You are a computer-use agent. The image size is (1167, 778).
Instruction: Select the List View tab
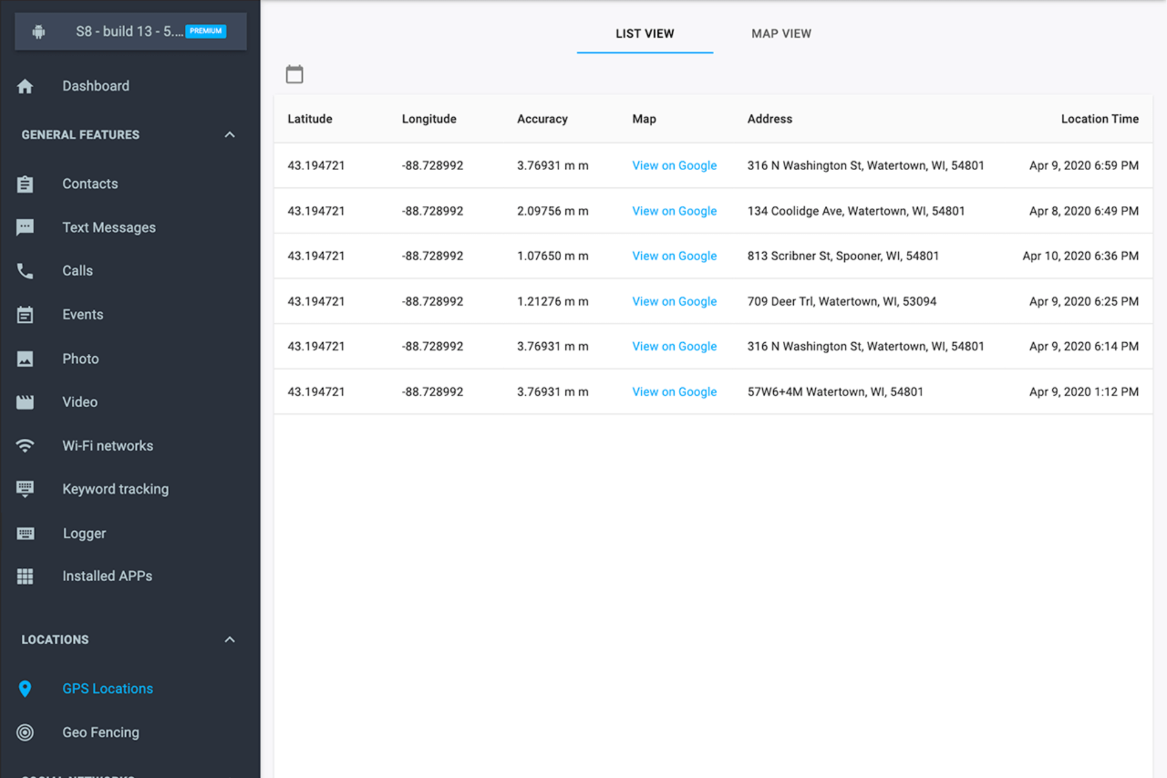click(x=644, y=34)
